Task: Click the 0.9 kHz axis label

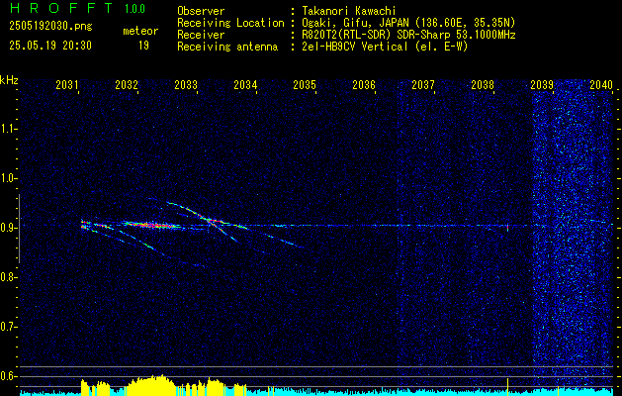Action: (x=8, y=228)
